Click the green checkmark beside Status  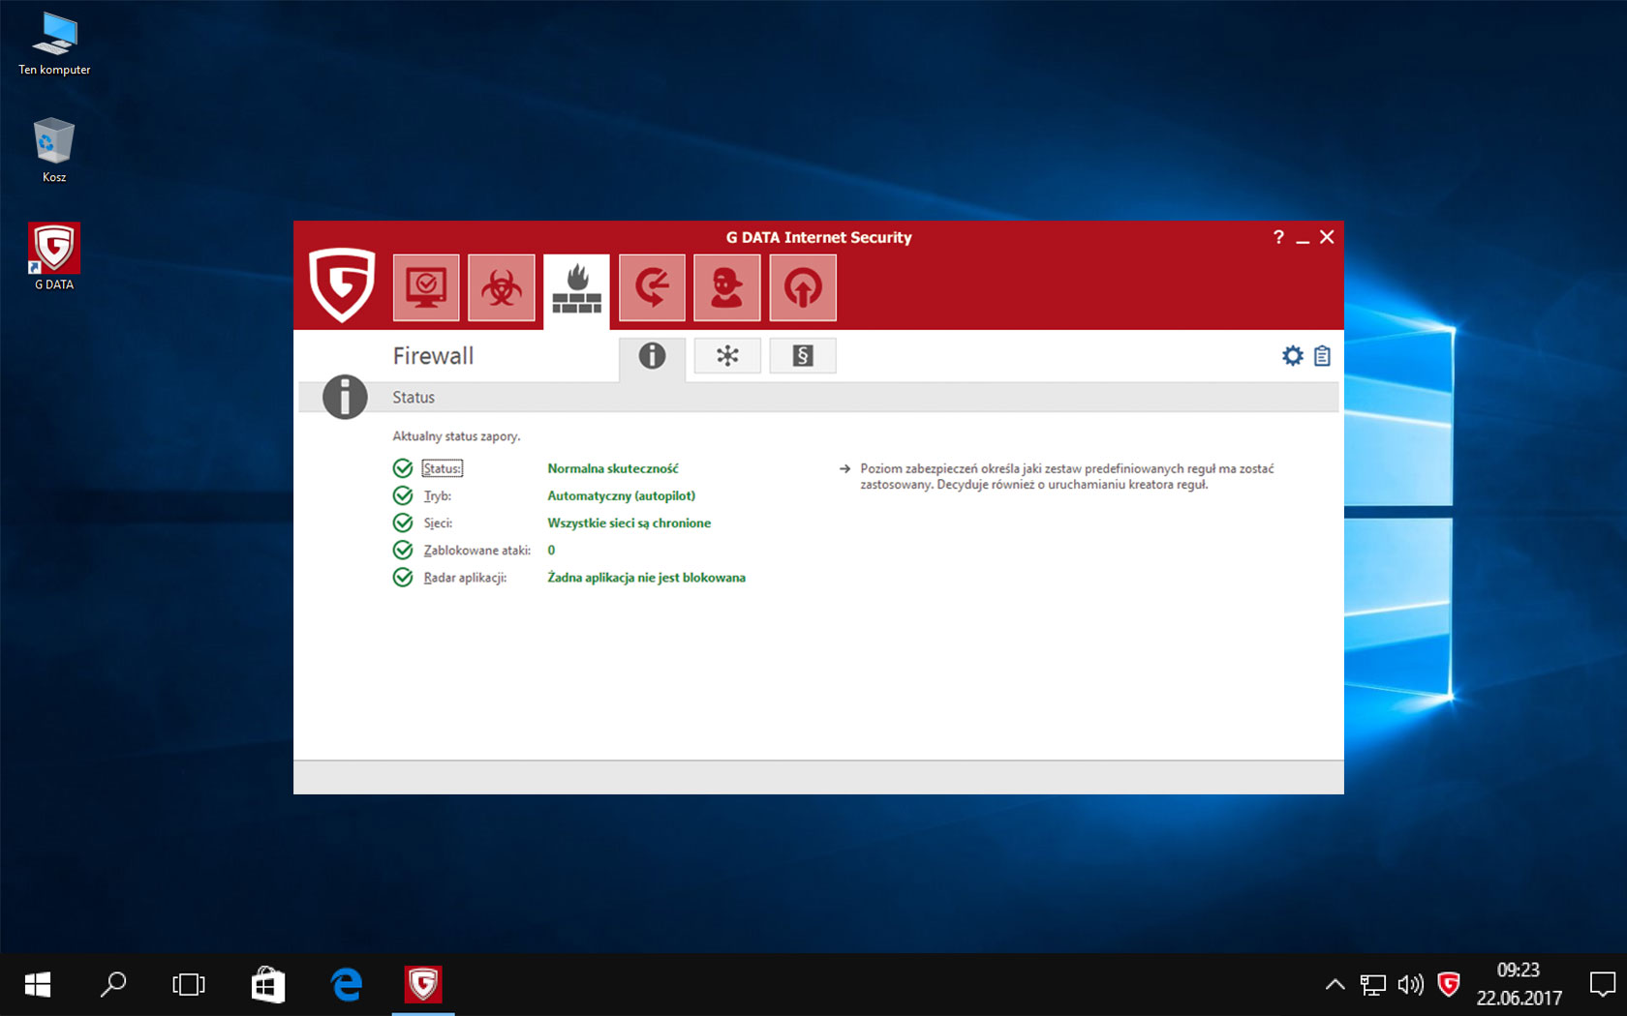[403, 468]
